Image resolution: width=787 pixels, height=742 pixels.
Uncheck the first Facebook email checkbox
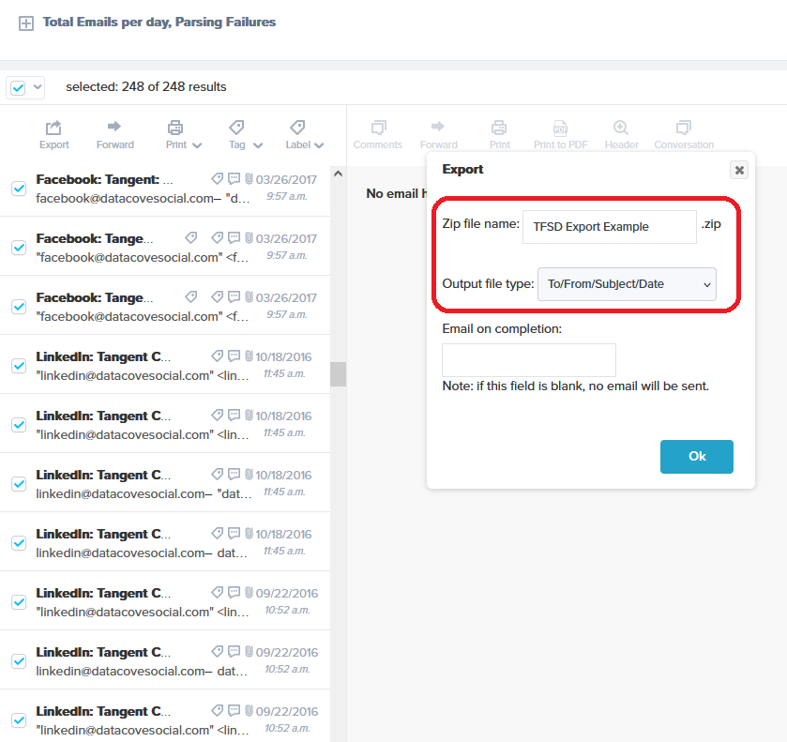[x=18, y=189]
